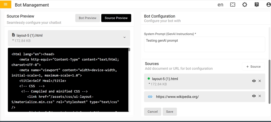Expand the layout-5 (1).html file chevron
271x122 pixels.
(x=125, y=37)
